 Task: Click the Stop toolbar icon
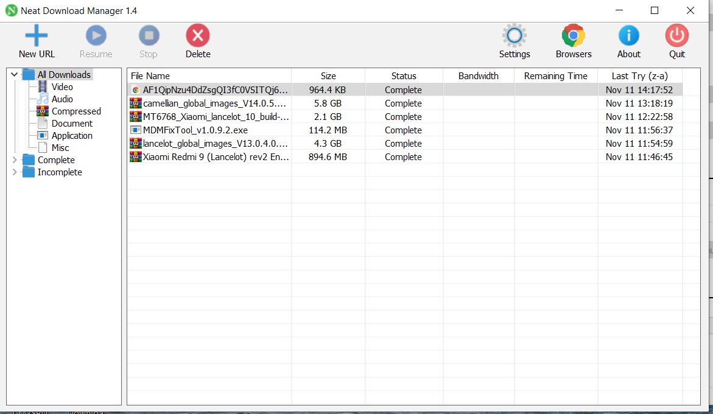(149, 36)
